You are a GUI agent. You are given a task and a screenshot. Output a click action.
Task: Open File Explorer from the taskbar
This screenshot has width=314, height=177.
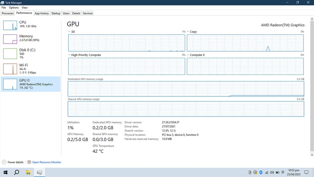[28, 172]
